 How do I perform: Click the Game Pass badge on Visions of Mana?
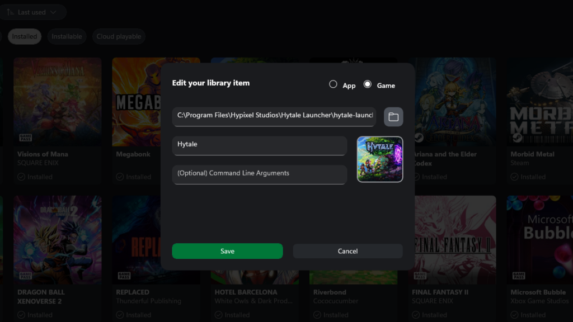click(26, 138)
